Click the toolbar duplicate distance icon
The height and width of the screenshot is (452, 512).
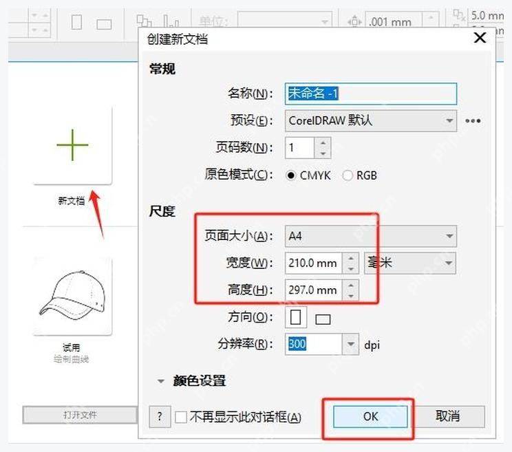coord(459,15)
